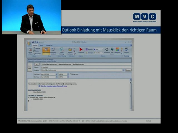This screenshot has height=133, width=178.
Task: Enable the All day event checkbox
Action: click(71, 74)
